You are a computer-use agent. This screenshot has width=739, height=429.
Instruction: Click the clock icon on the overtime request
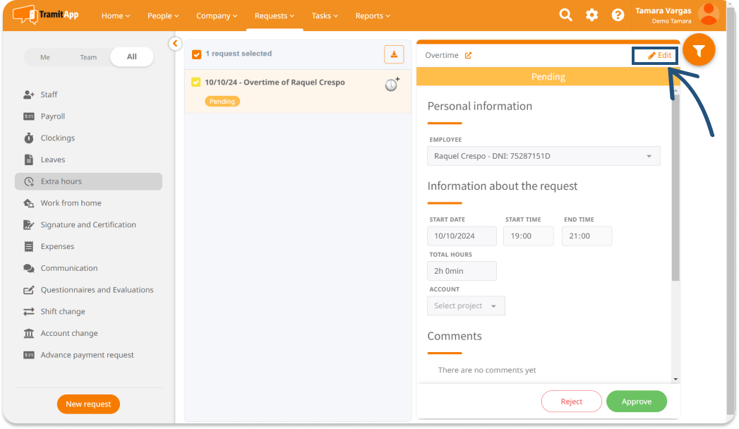(392, 85)
